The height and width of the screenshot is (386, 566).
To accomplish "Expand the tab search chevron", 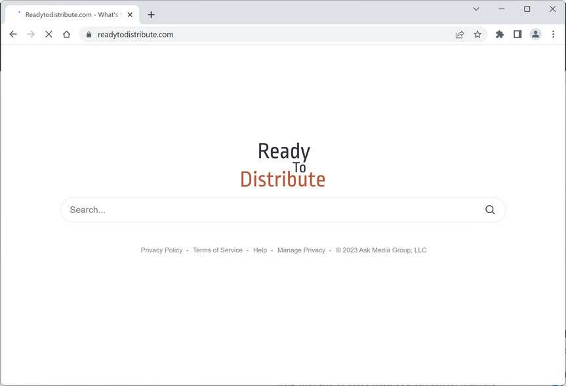I will point(476,9).
